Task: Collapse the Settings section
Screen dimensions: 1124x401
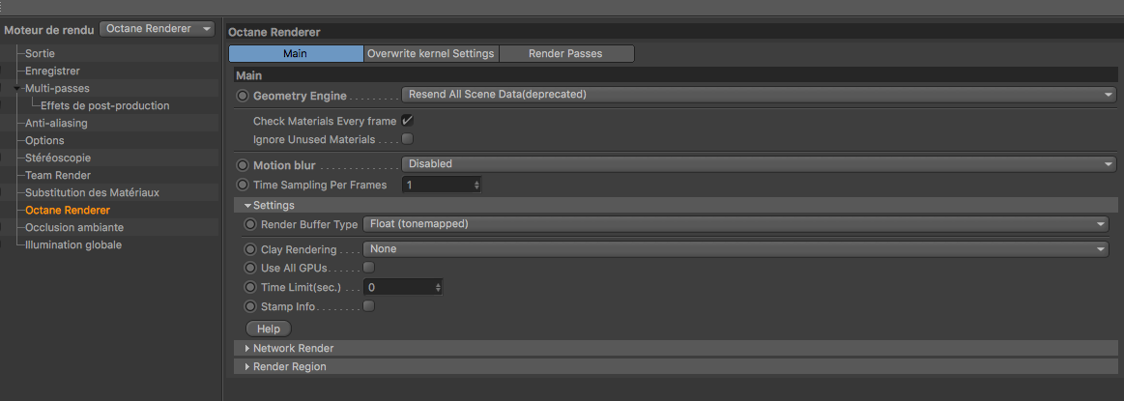Action: [248, 206]
